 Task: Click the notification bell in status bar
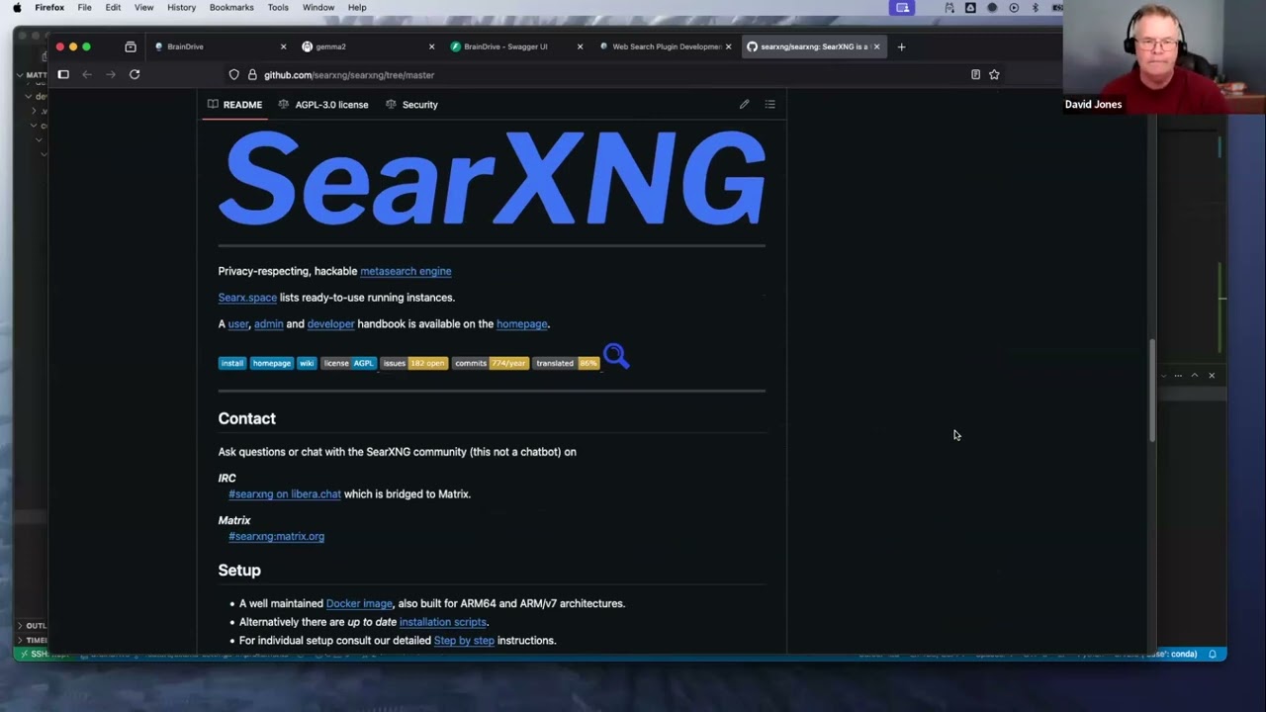1212,654
